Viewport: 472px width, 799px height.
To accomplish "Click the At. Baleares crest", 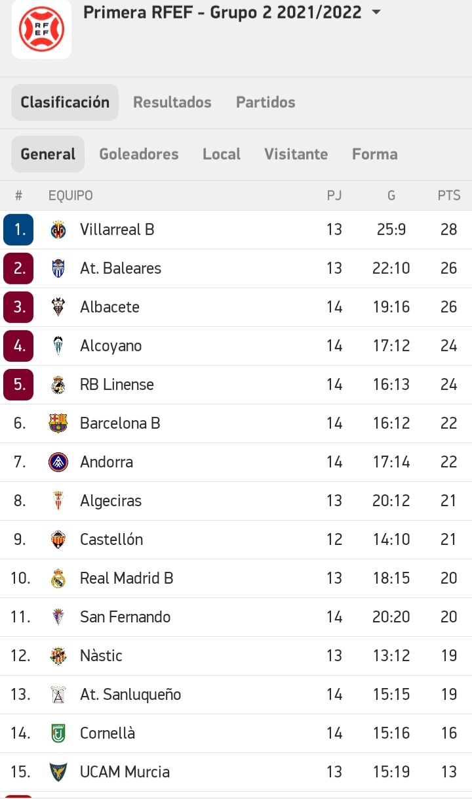I will (58, 269).
